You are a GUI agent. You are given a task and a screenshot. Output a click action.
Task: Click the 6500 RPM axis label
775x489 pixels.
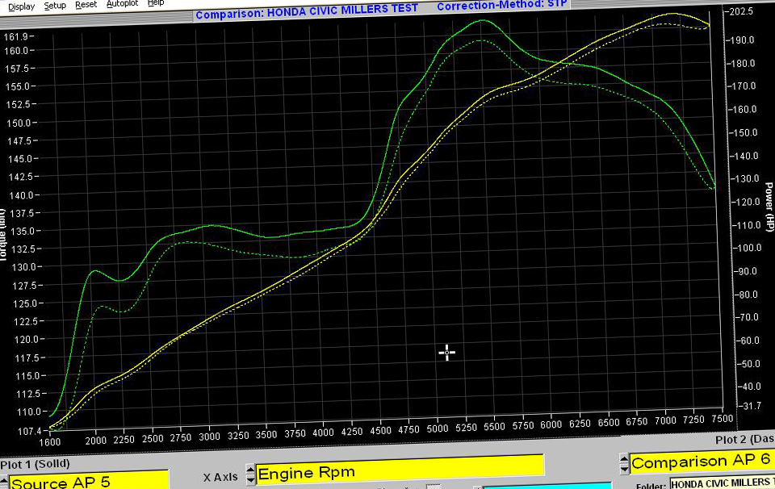point(609,423)
